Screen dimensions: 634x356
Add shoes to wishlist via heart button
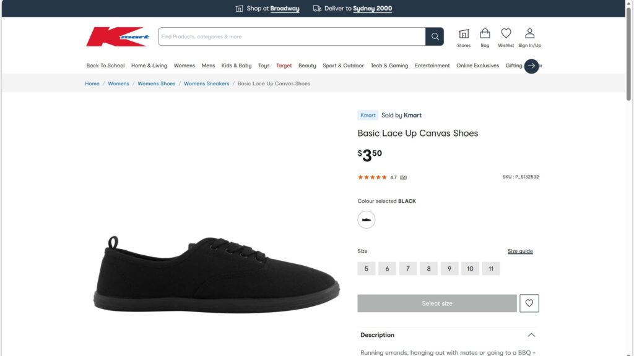click(x=529, y=303)
